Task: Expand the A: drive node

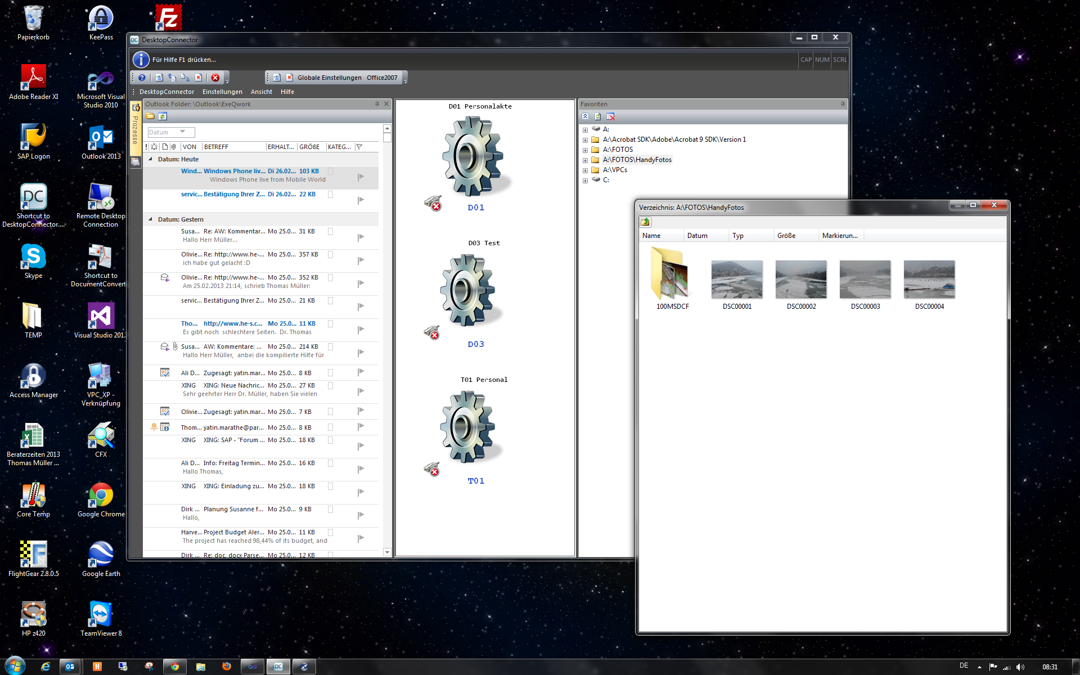Action: point(585,130)
